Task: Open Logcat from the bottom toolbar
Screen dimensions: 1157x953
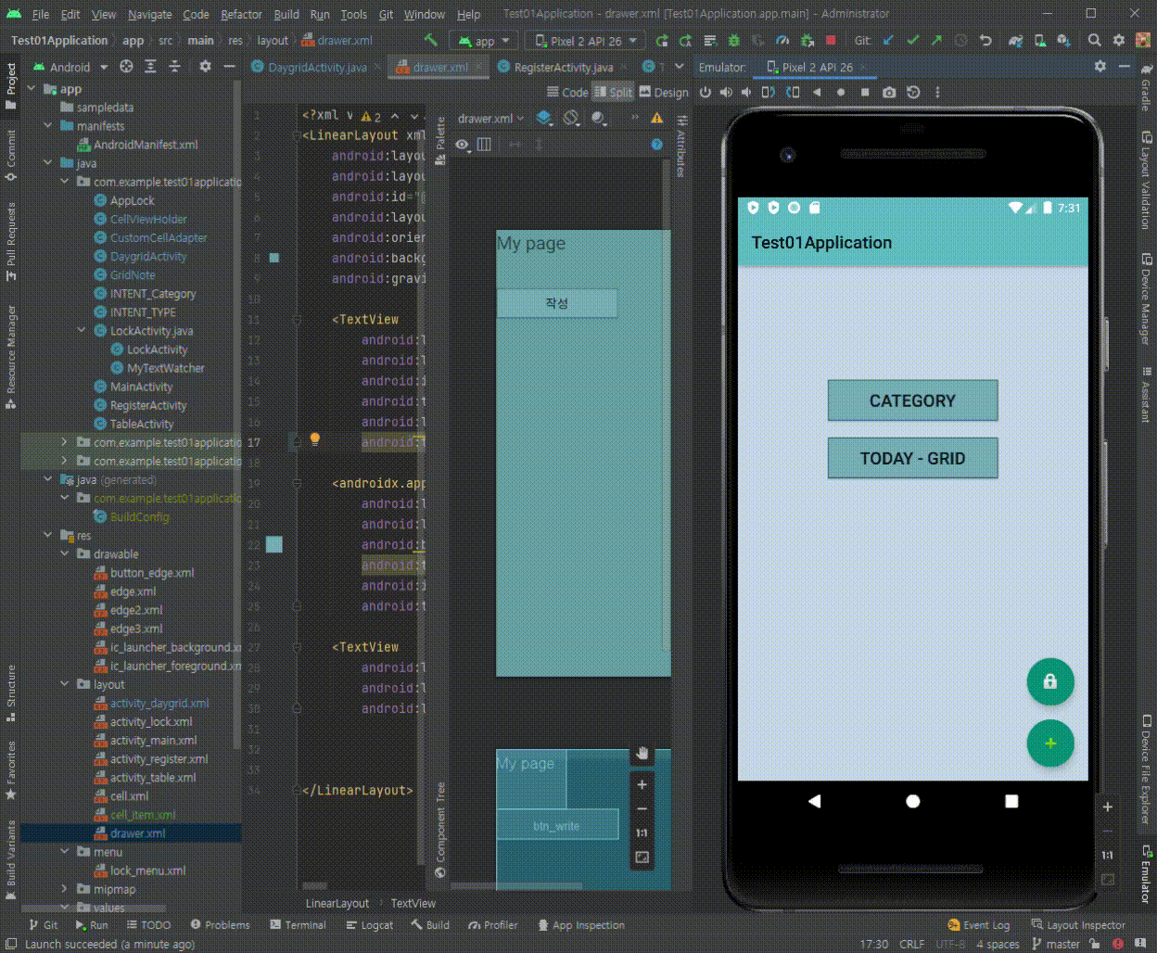Action: click(369, 924)
